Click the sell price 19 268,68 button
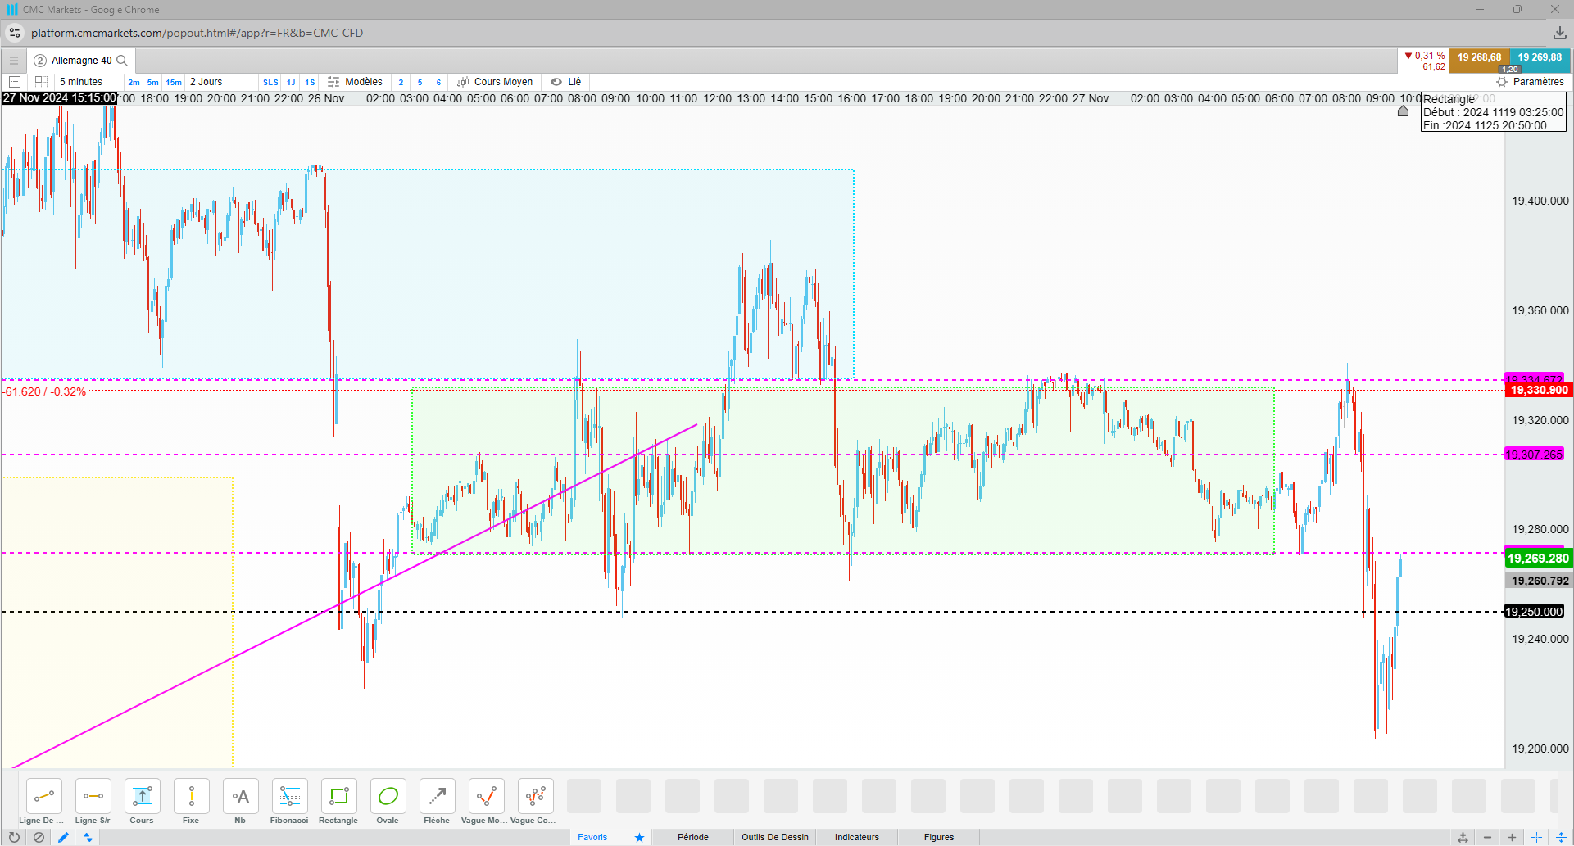The width and height of the screenshot is (1574, 846). [1479, 60]
